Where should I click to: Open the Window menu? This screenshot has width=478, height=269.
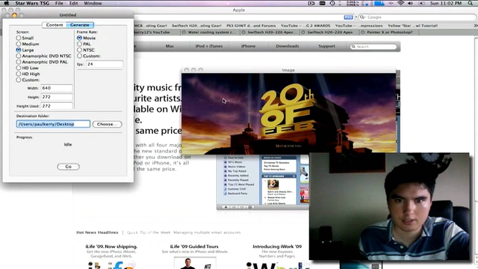click(93, 3)
